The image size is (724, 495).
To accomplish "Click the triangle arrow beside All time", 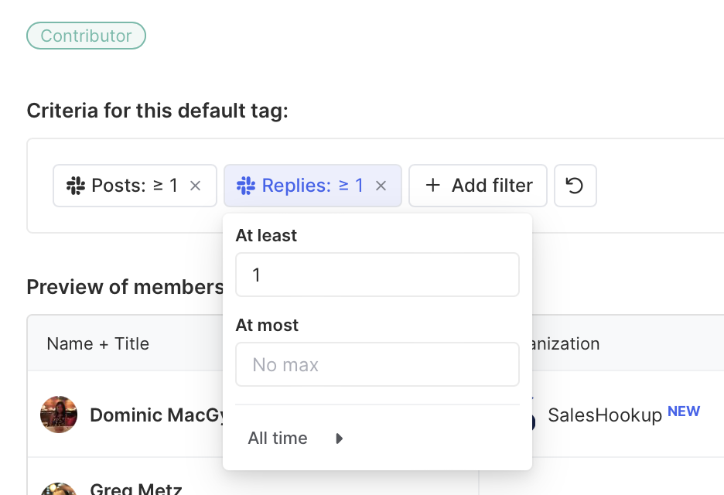I will [x=339, y=439].
